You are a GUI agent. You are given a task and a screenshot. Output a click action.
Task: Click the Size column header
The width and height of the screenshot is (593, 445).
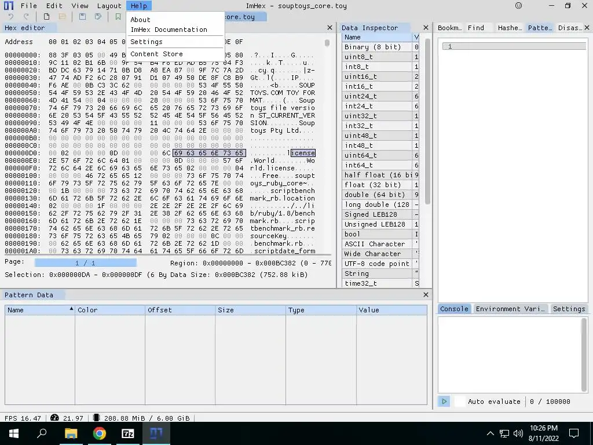point(250,310)
